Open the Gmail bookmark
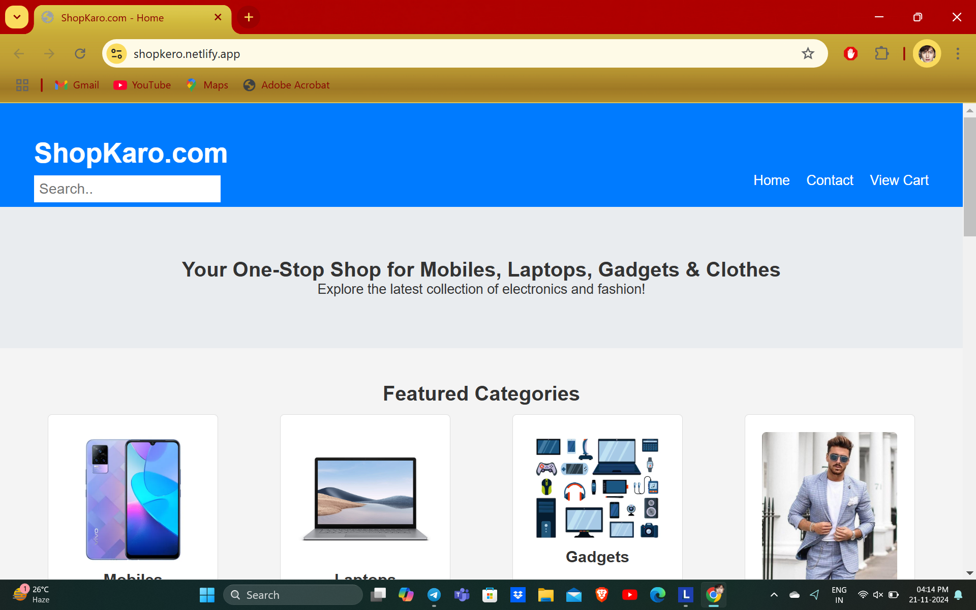The height and width of the screenshot is (610, 976). pos(77,85)
